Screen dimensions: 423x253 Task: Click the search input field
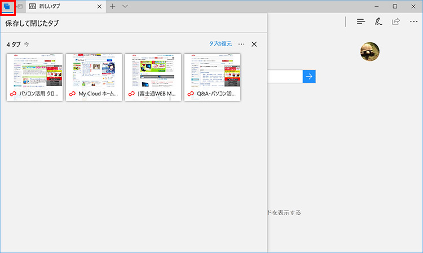[285, 77]
